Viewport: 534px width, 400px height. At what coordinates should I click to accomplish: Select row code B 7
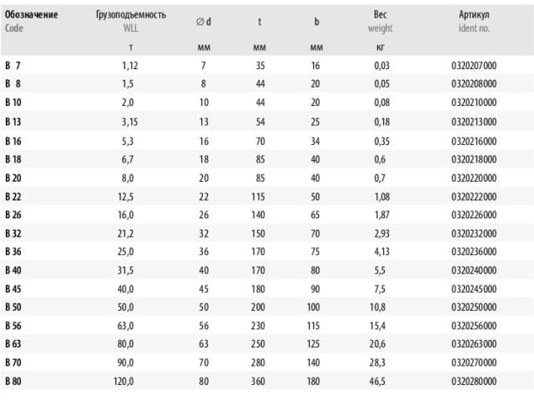coord(13,65)
